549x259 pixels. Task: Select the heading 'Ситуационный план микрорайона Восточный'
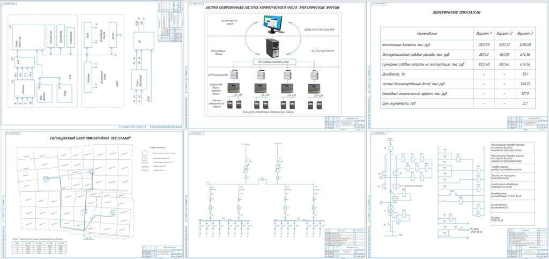(x=91, y=138)
